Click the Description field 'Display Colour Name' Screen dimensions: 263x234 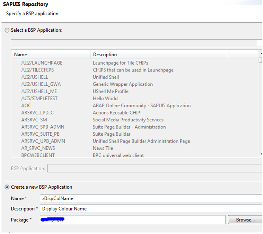click(151, 209)
